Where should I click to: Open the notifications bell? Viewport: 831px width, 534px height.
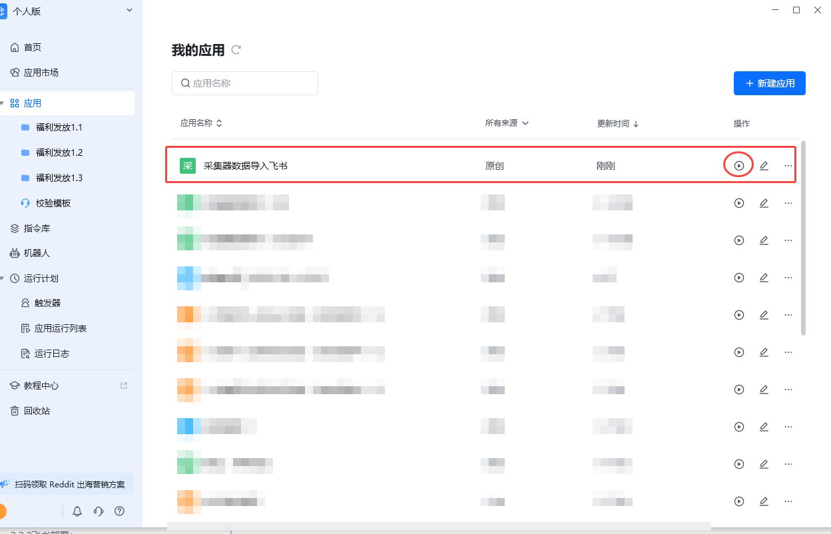(x=77, y=511)
